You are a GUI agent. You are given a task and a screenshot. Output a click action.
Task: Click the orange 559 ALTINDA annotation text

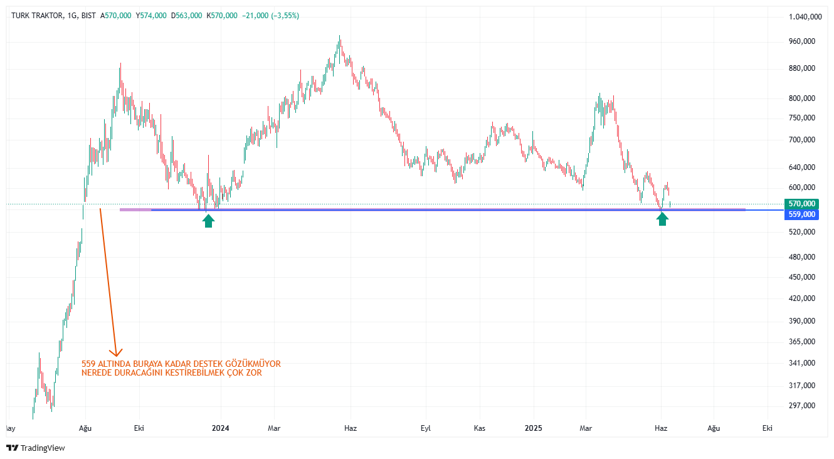(x=181, y=364)
